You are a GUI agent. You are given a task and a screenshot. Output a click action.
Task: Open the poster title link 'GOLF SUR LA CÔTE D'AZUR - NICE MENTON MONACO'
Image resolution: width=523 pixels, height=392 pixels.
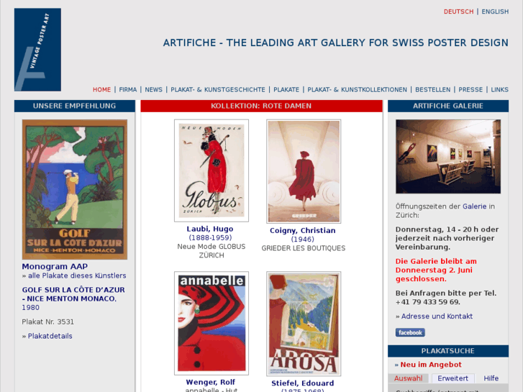(73, 294)
